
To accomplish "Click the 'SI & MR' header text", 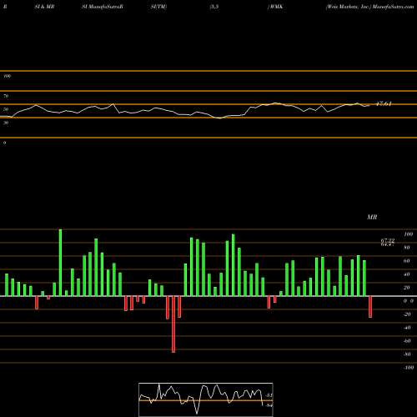I will pyautogui.click(x=44, y=7).
